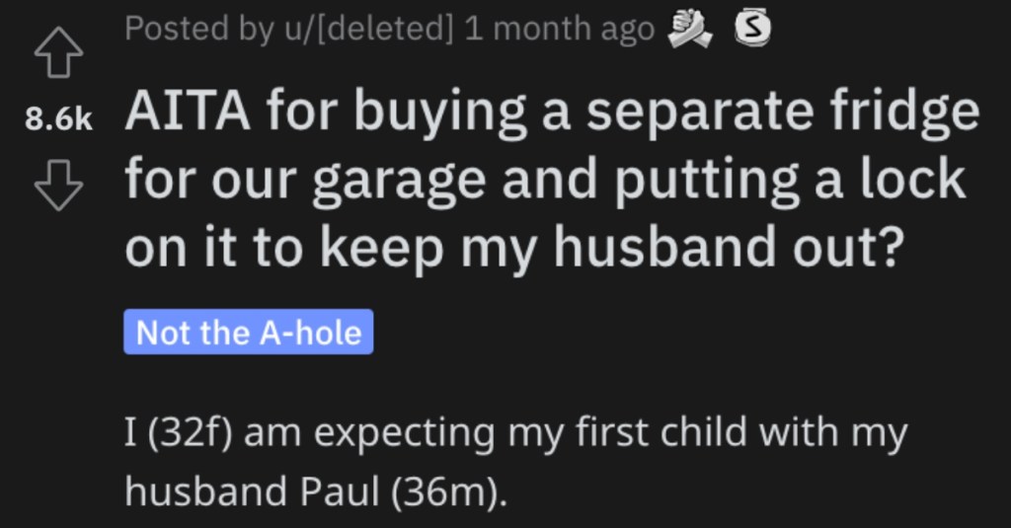Screen dimensions: 1011x528
Task: Open the "AITA for buying a separate fridge" title
Action: (553, 180)
